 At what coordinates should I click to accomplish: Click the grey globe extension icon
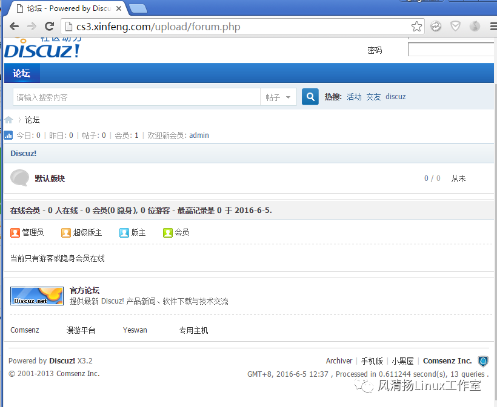click(475, 26)
